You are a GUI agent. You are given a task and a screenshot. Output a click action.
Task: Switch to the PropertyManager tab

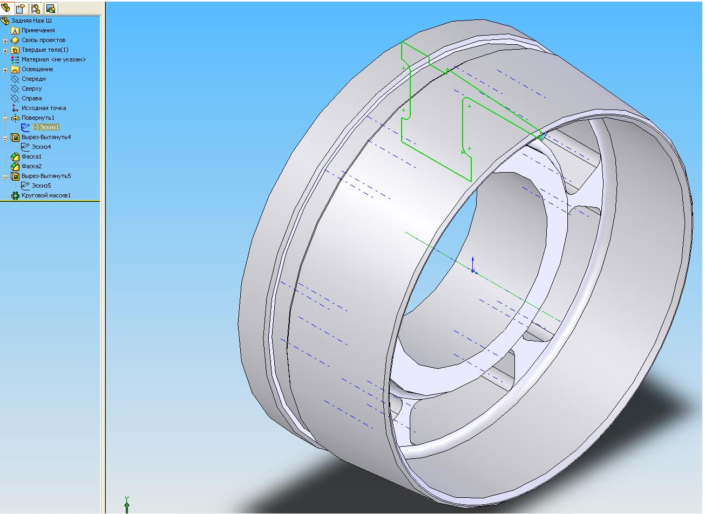tap(21, 9)
